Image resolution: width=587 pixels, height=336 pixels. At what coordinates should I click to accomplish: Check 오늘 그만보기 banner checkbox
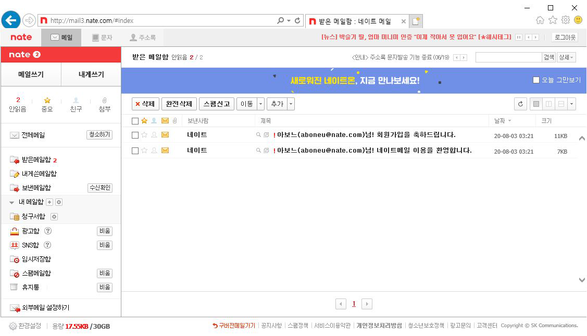[536, 80]
